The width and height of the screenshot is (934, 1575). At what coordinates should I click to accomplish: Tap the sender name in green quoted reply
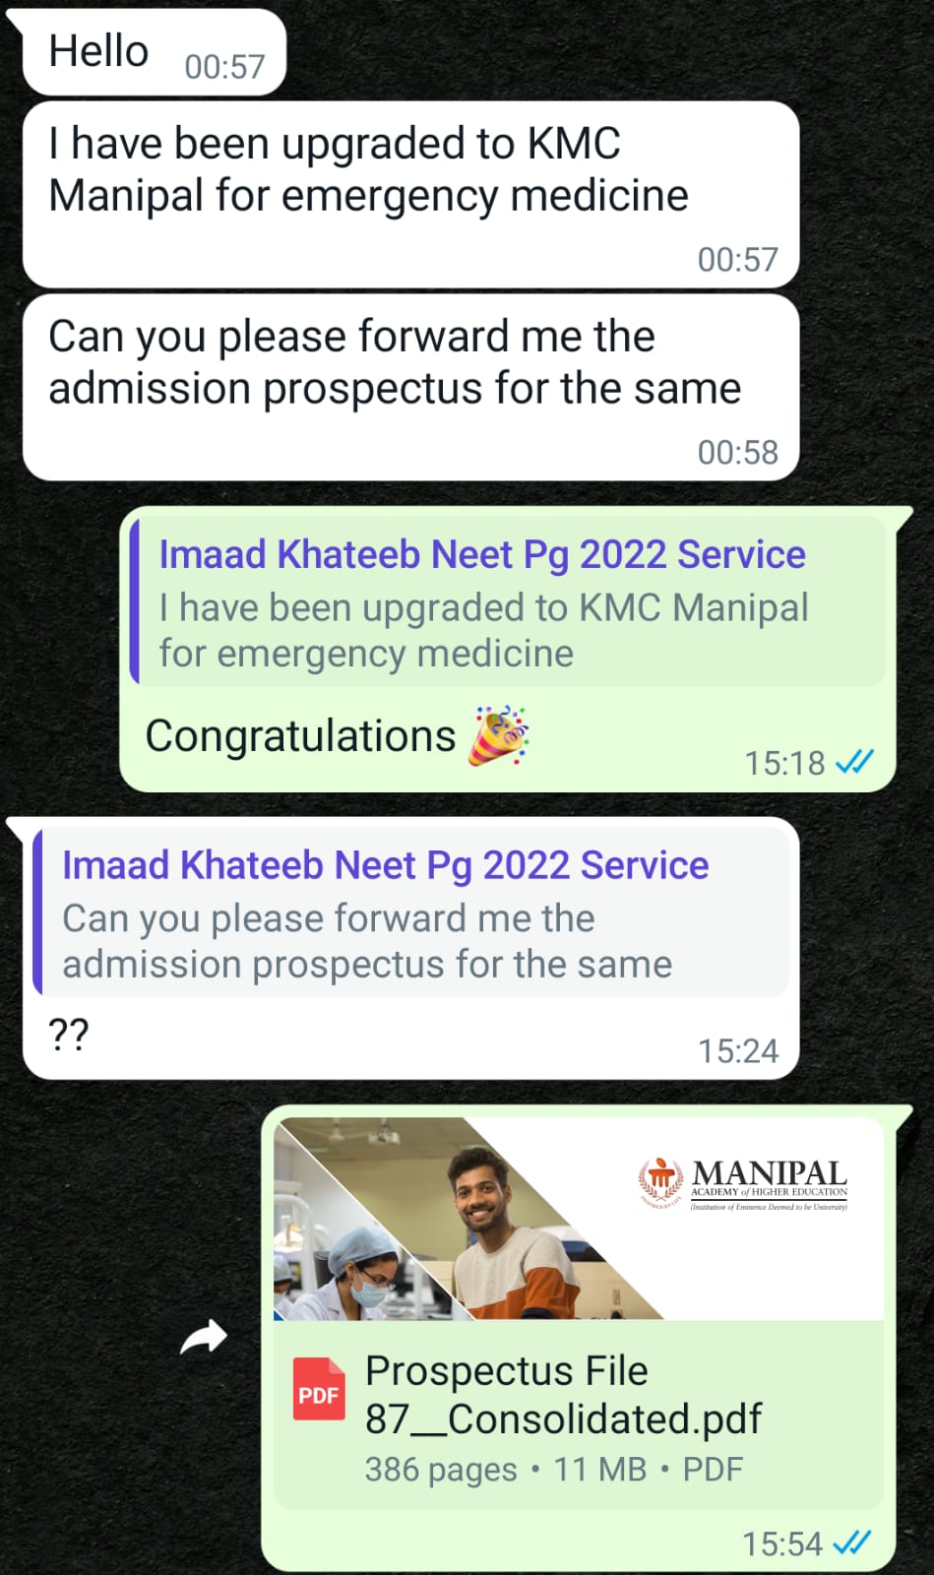(482, 555)
